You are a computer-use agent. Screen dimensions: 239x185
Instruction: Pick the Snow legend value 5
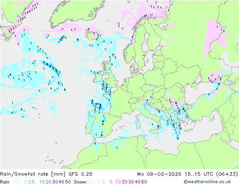(x=111, y=182)
